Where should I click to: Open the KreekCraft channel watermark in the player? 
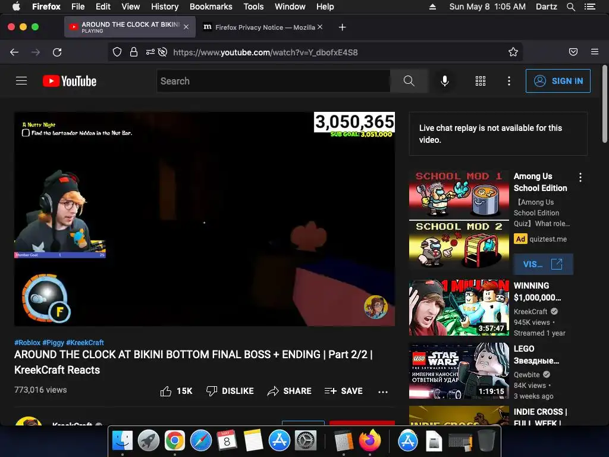(376, 306)
